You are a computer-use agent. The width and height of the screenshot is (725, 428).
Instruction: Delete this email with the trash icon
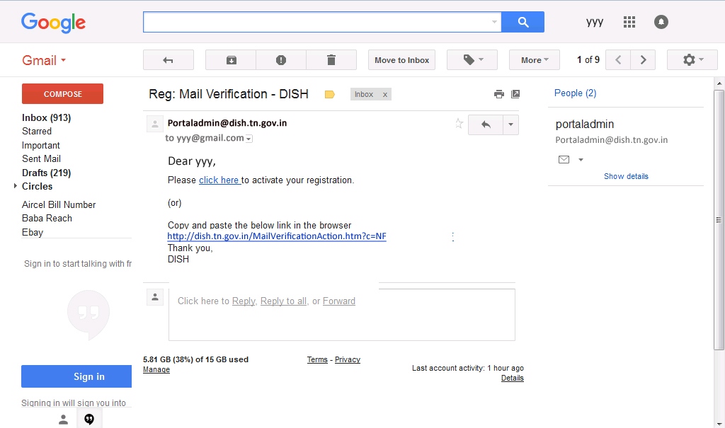pos(331,60)
